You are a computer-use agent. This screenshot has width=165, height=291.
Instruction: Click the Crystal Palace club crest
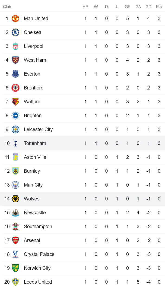click(x=15, y=254)
